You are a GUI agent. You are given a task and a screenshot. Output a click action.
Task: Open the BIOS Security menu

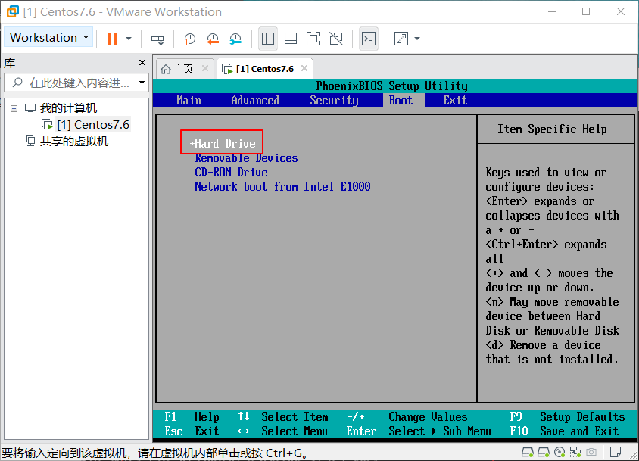[334, 101]
